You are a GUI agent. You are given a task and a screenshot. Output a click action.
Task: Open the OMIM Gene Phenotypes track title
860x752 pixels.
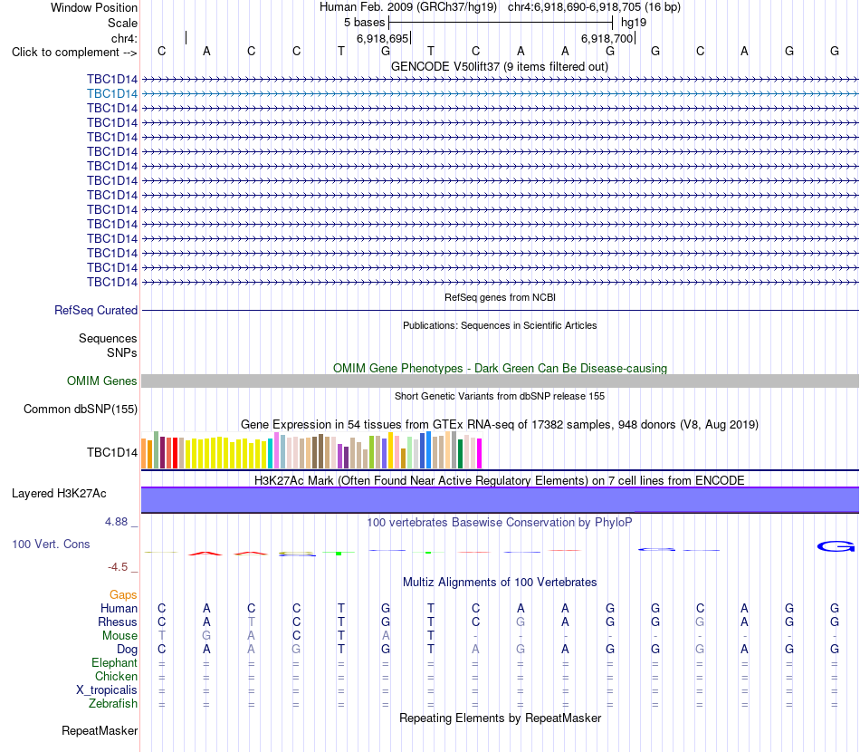coord(500,369)
